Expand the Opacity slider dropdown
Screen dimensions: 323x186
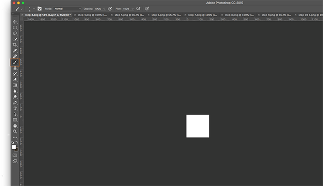[104, 9]
